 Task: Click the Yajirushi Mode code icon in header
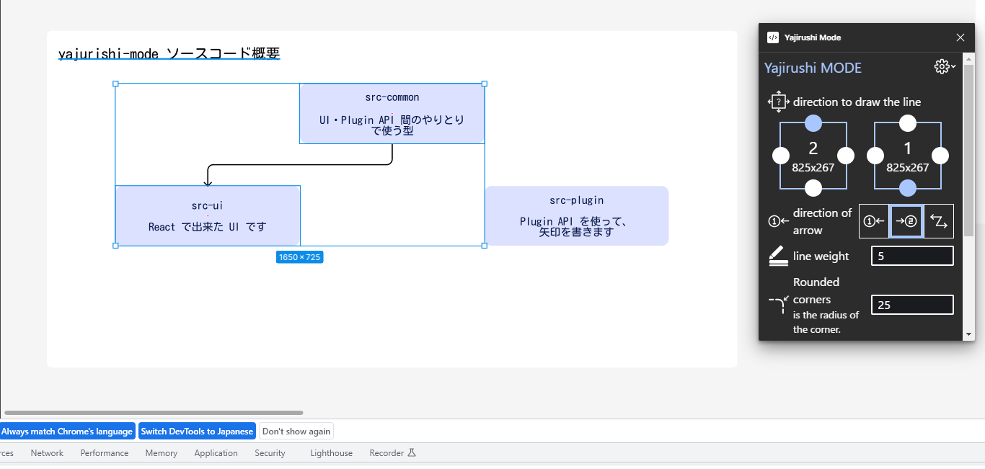pyautogui.click(x=774, y=37)
